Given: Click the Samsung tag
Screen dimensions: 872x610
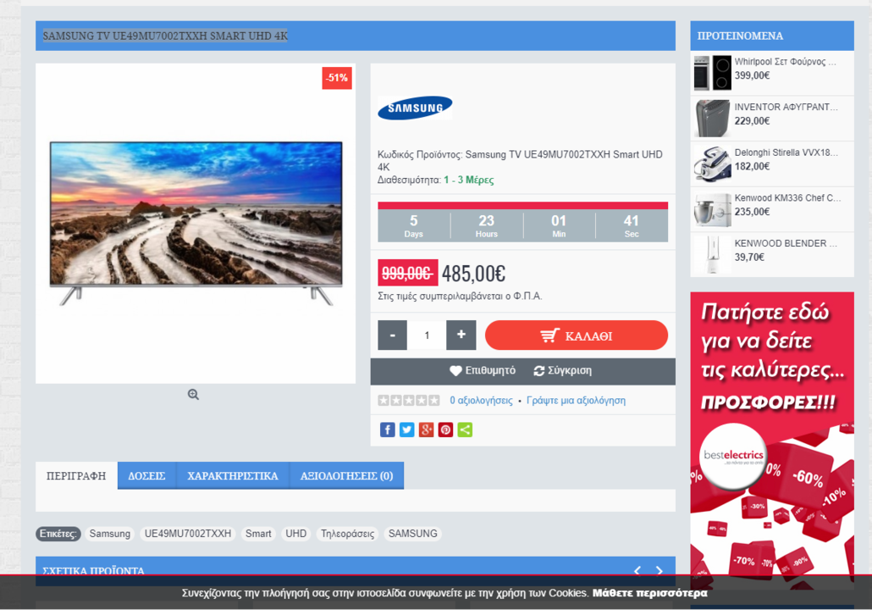Looking at the screenshot, I should click(109, 534).
